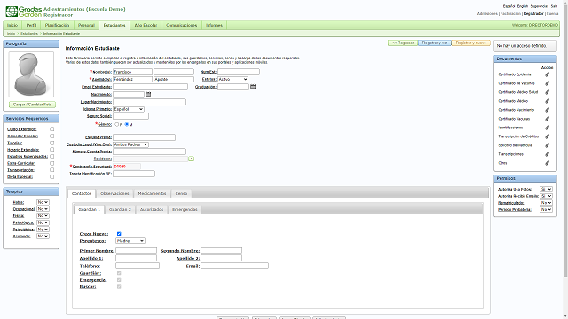This screenshot has width=568, height=319.
Task: Switch to the Medicamentos tab
Action: pos(152,194)
